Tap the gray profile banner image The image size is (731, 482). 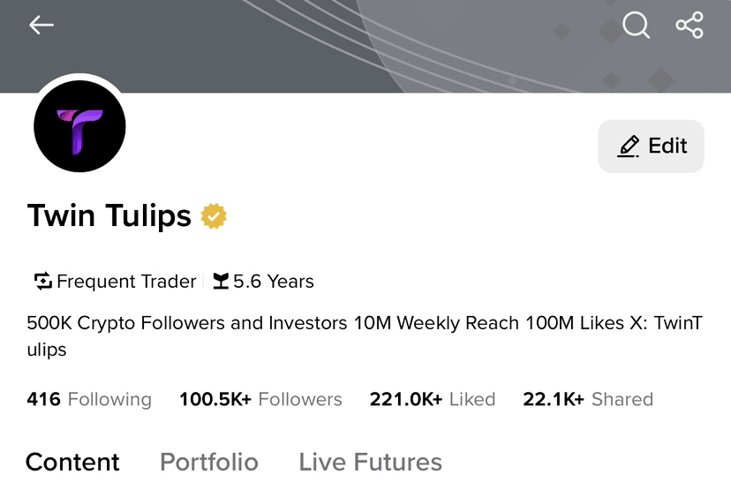pyautogui.click(x=353, y=44)
